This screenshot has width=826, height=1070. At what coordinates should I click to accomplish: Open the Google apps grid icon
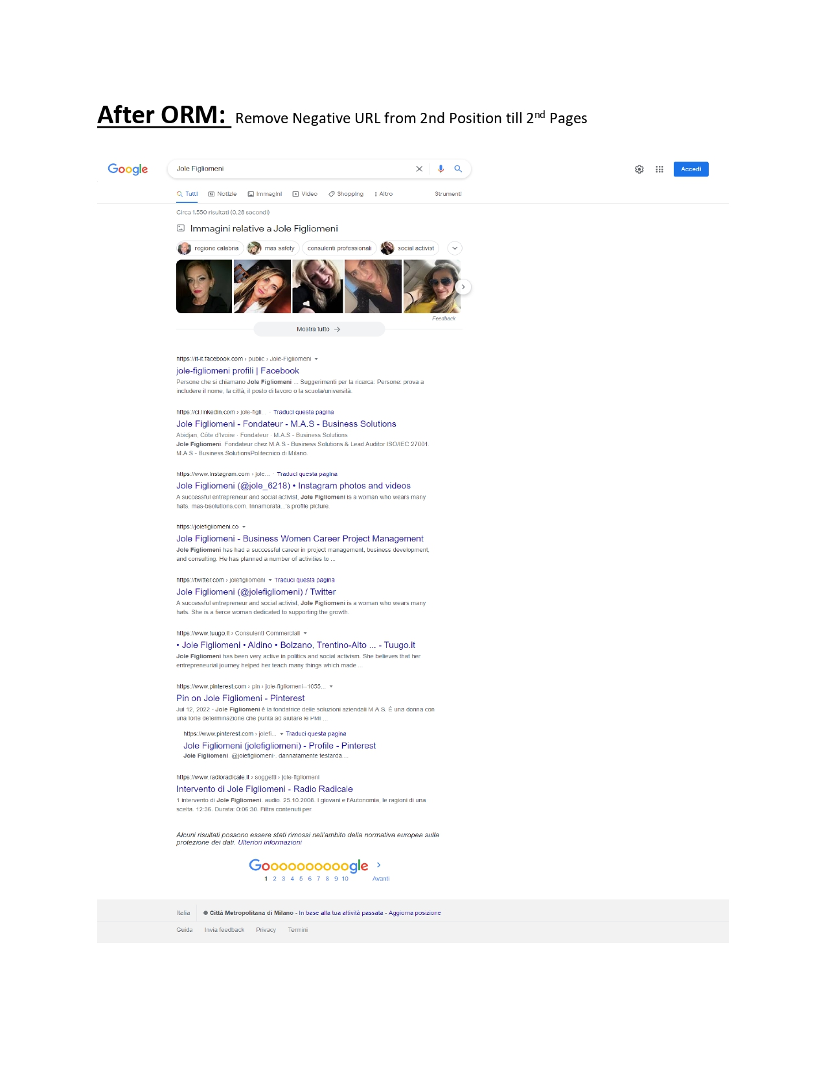[x=659, y=169]
